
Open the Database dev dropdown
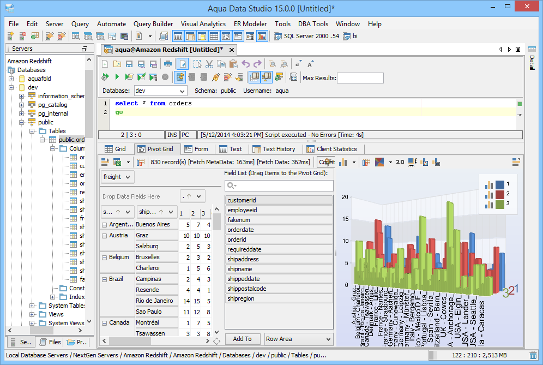point(182,91)
